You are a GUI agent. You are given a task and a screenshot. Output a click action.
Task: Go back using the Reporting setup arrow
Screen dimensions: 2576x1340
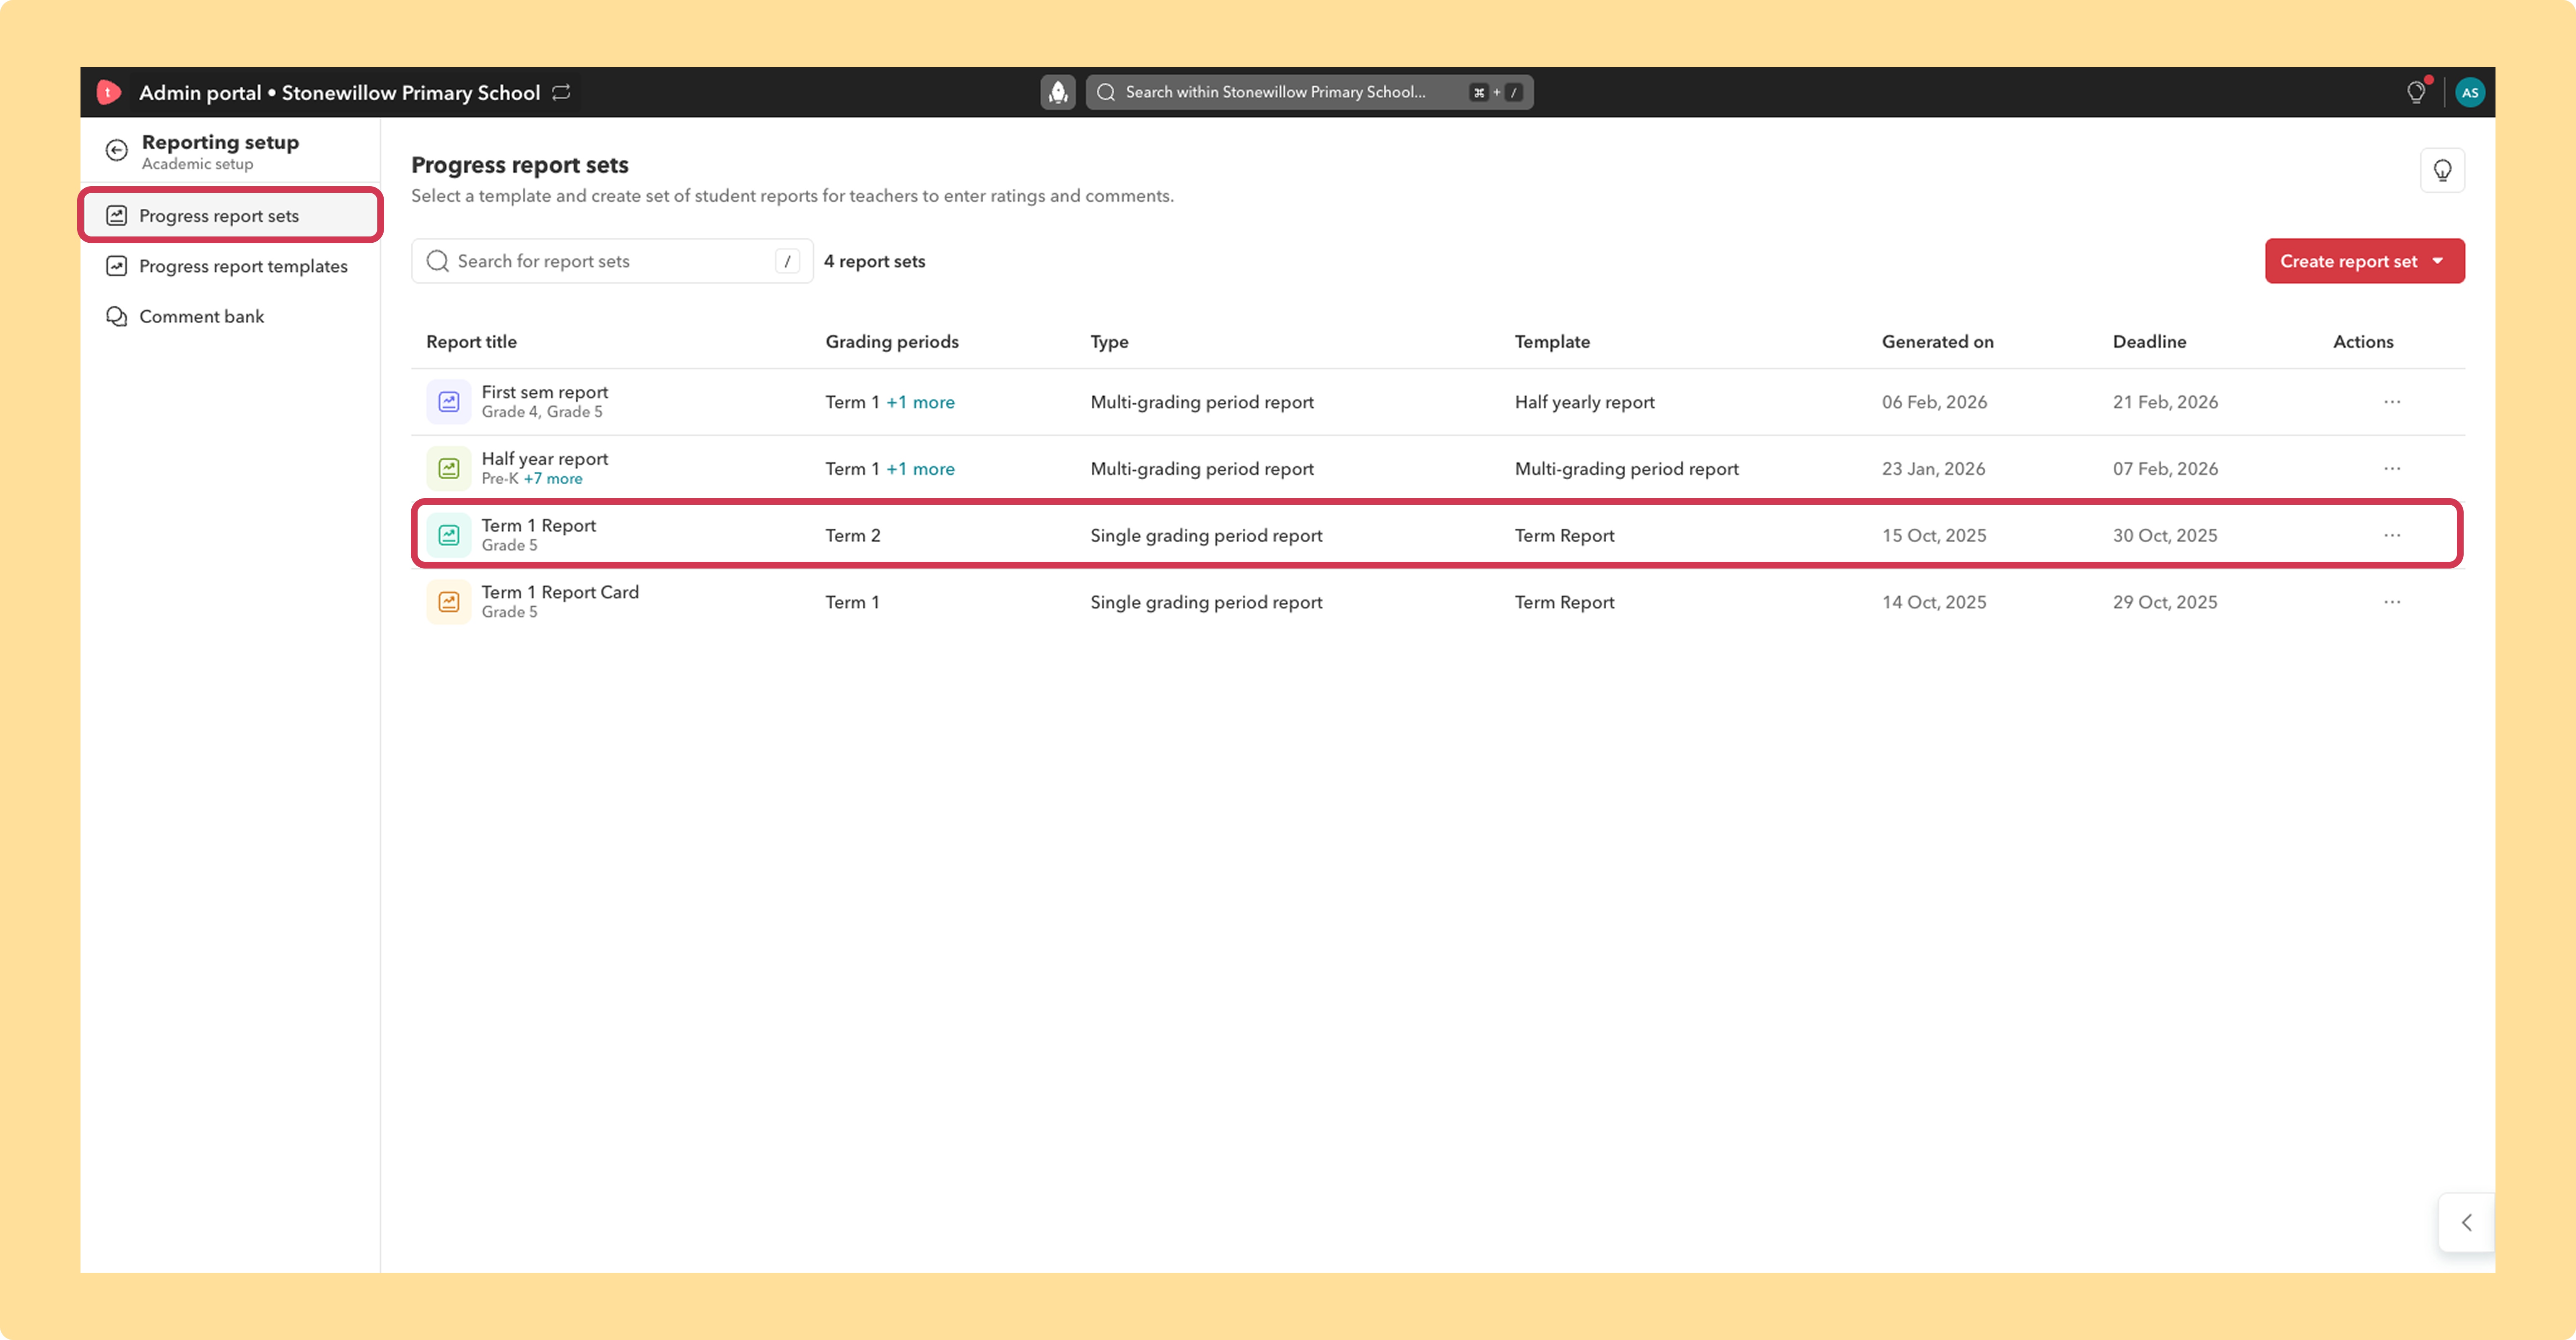tap(117, 150)
